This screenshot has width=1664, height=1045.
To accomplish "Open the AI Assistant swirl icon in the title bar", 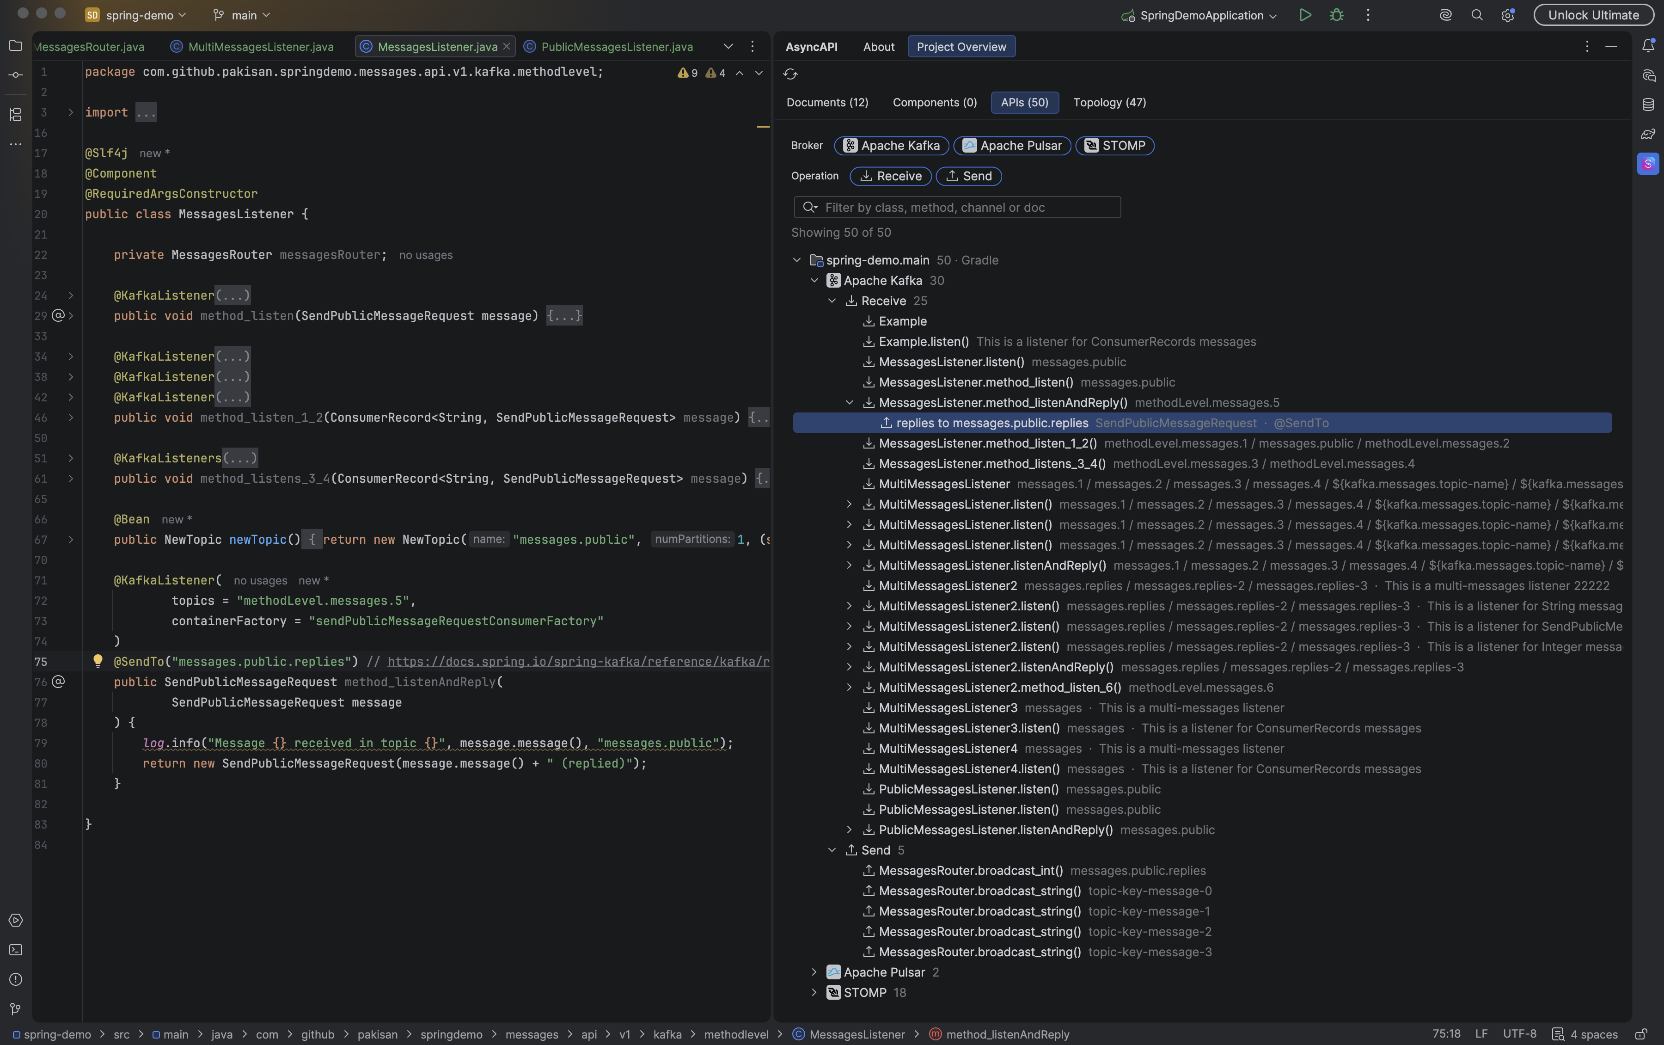I will (x=1445, y=15).
